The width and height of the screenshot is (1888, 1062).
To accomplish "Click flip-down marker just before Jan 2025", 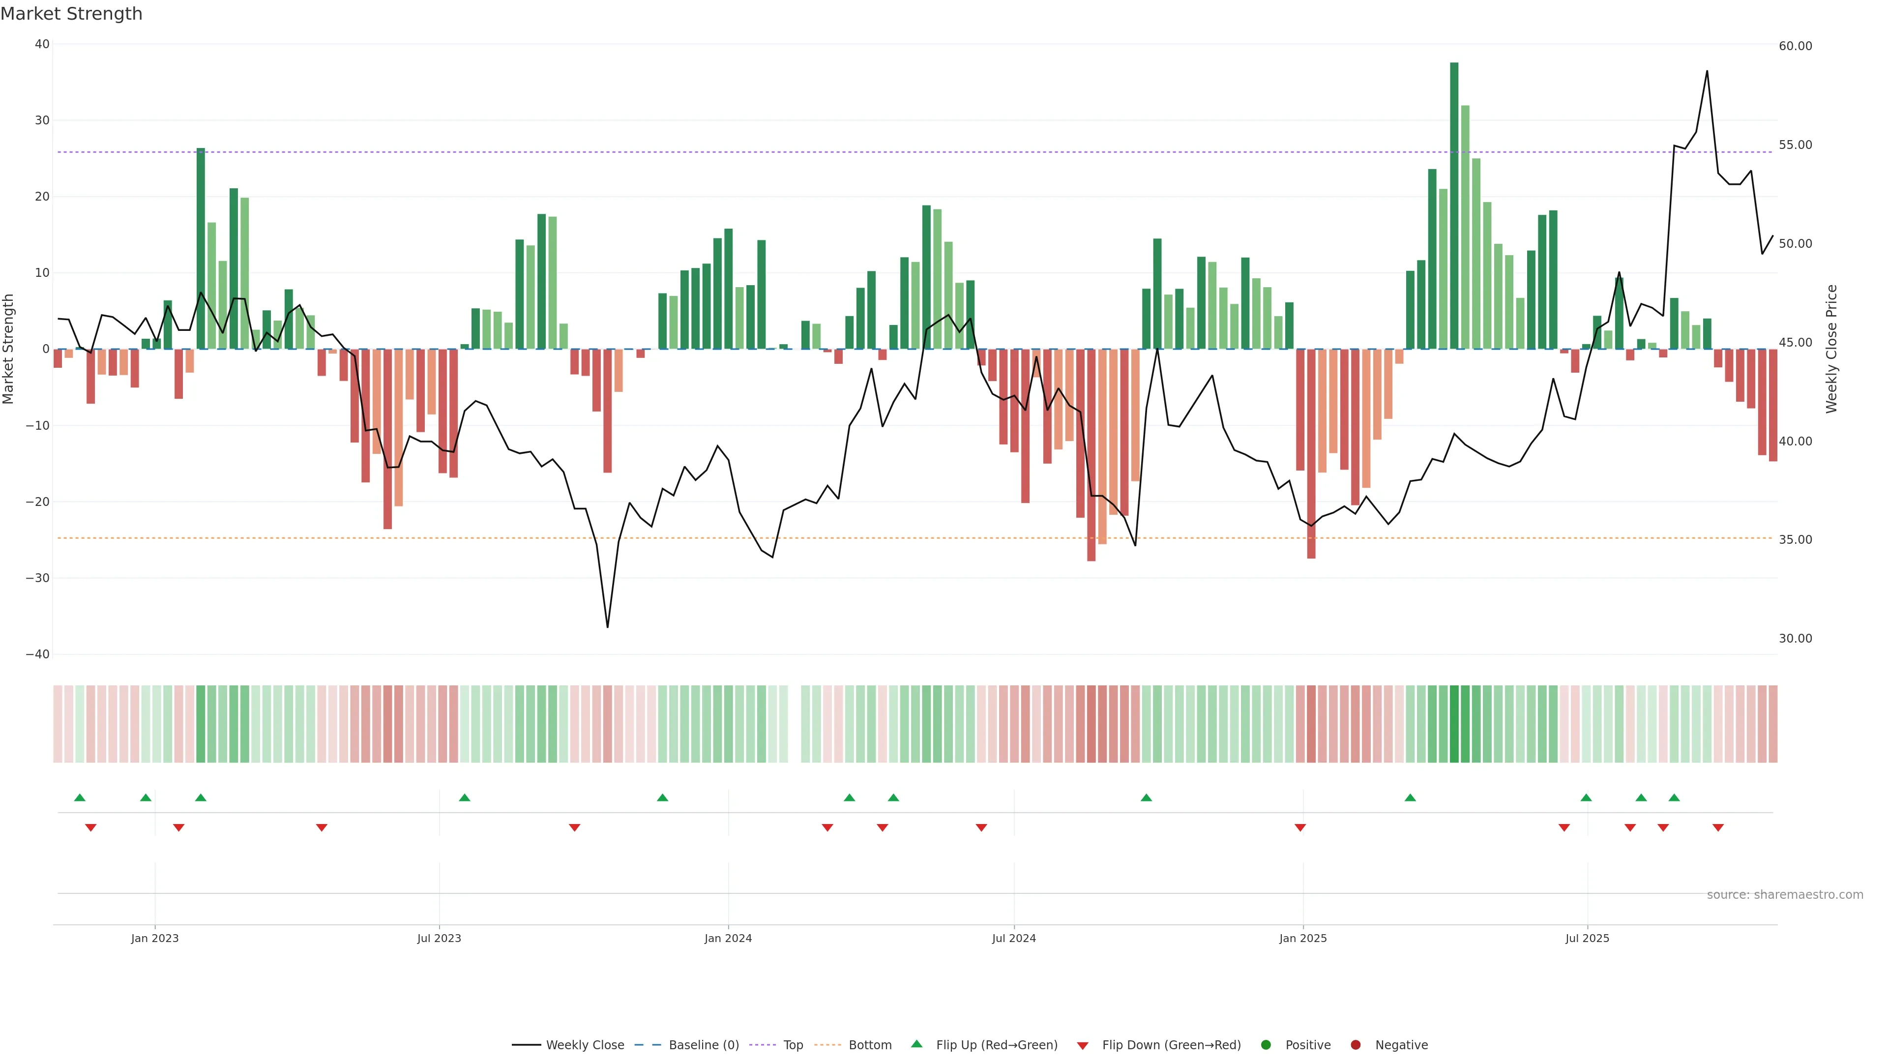I will click(1300, 827).
